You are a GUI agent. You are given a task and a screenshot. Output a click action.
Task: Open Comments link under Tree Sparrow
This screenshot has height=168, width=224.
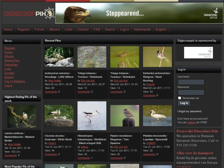(x=116, y=158)
